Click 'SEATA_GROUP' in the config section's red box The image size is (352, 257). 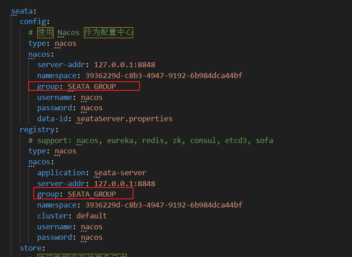[92, 86]
